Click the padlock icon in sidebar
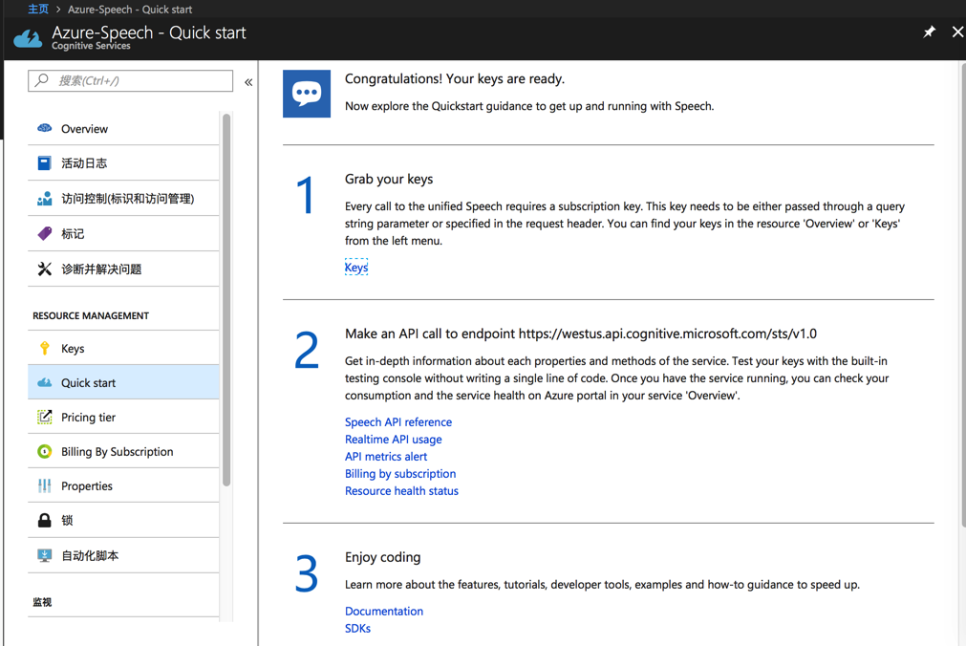966x646 pixels. (45, 520)
